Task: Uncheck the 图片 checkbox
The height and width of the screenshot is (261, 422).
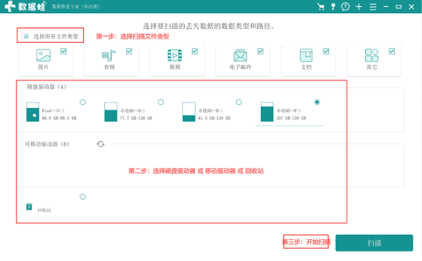Action: 63,51
